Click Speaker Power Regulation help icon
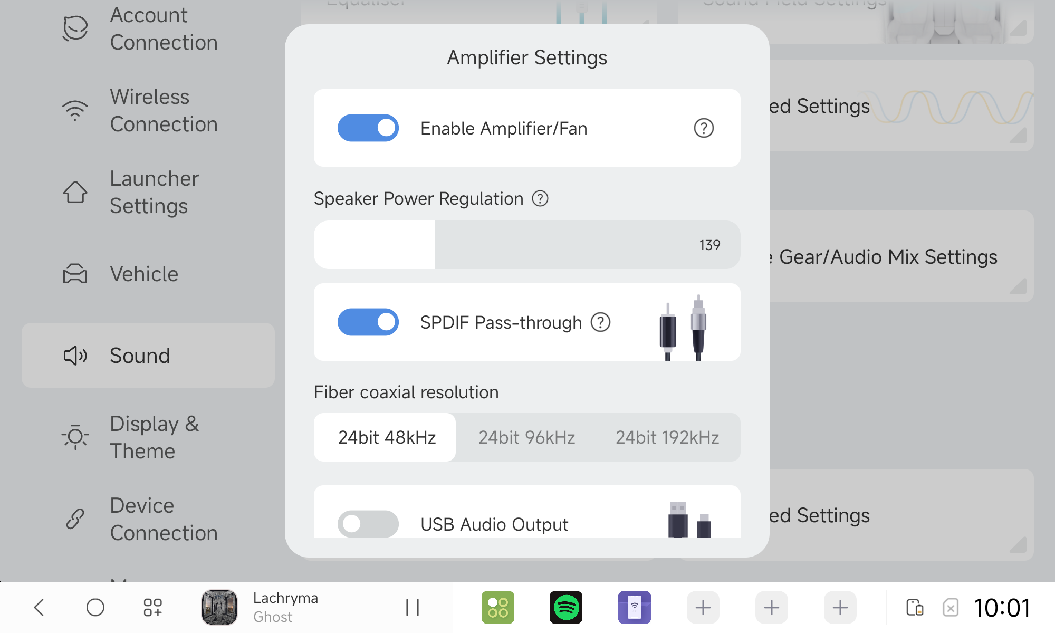 [x=540, y=199]
